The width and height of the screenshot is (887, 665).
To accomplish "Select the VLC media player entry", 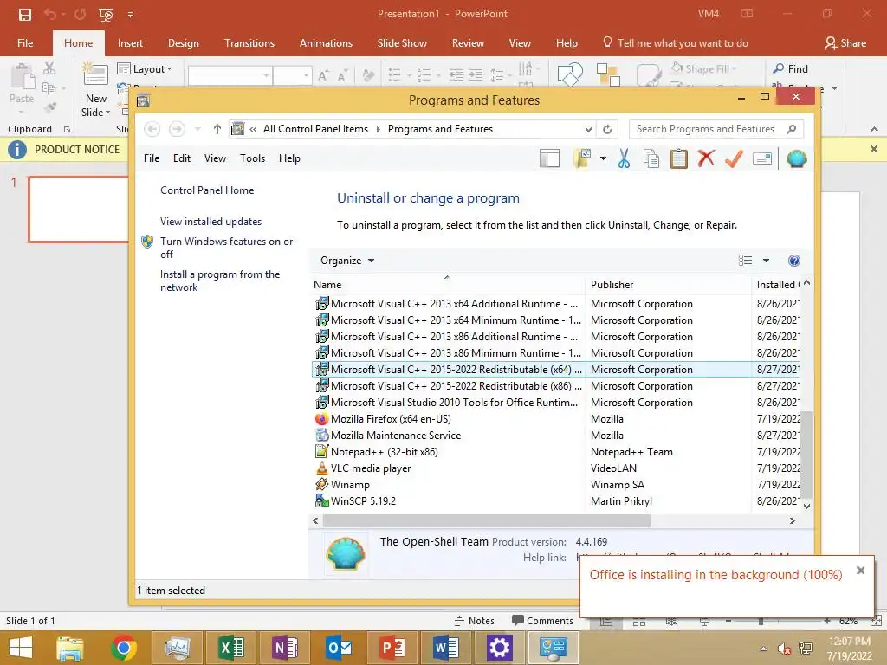I will click(371, 468).
